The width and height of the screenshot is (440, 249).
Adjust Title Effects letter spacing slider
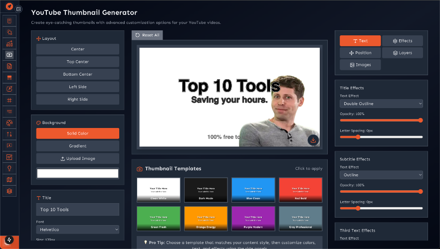pos(381,137)
